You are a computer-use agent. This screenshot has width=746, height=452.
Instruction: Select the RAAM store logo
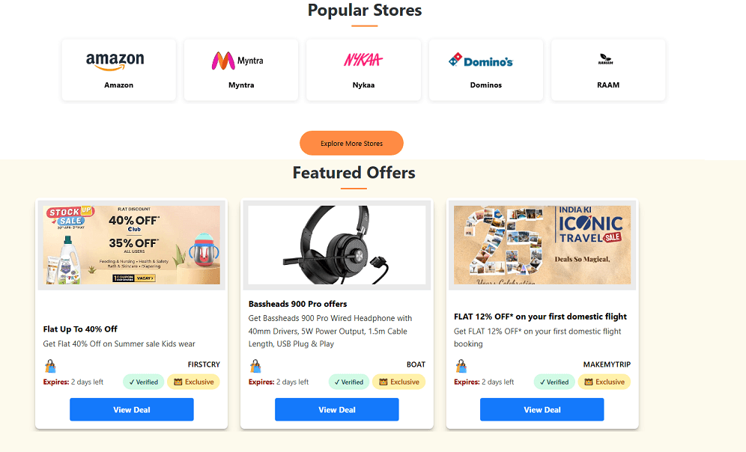pos(607,60)
